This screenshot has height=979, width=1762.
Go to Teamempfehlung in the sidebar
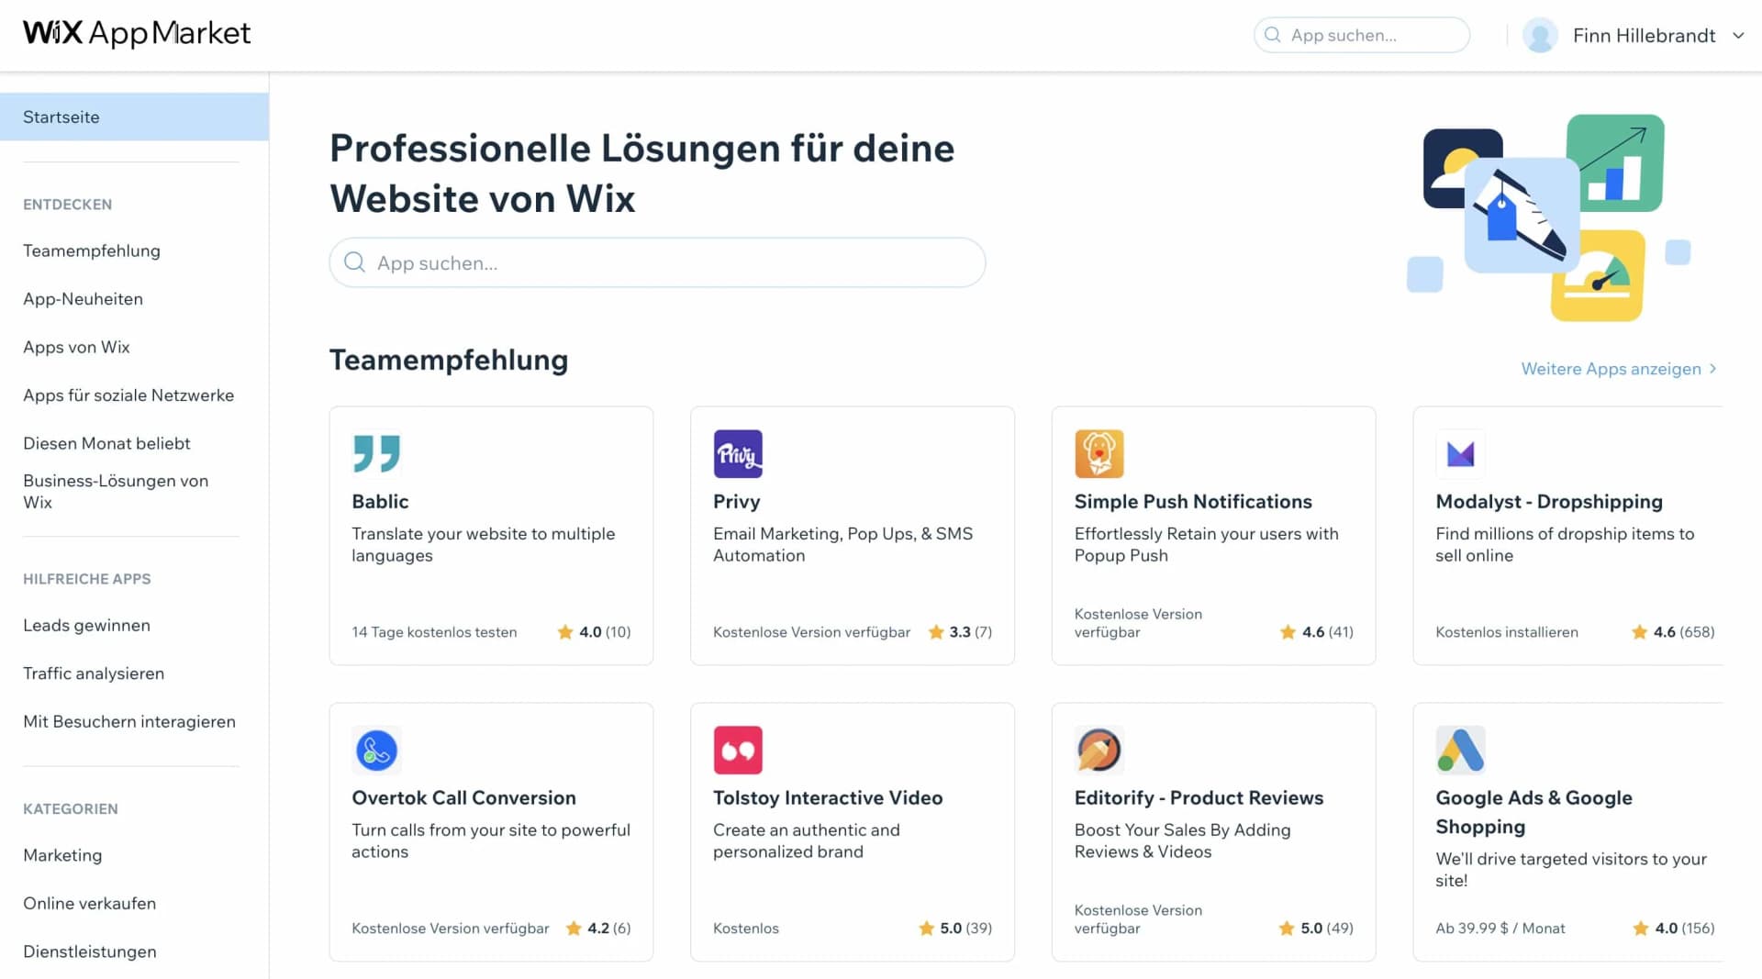(92, 250)
